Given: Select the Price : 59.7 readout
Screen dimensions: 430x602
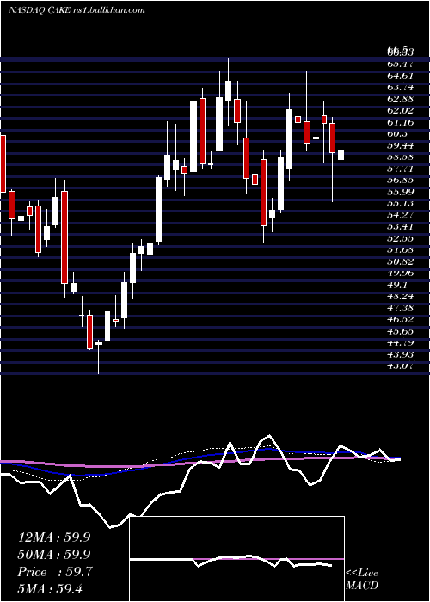Looking at the screenshot, I should click(53, 572).
